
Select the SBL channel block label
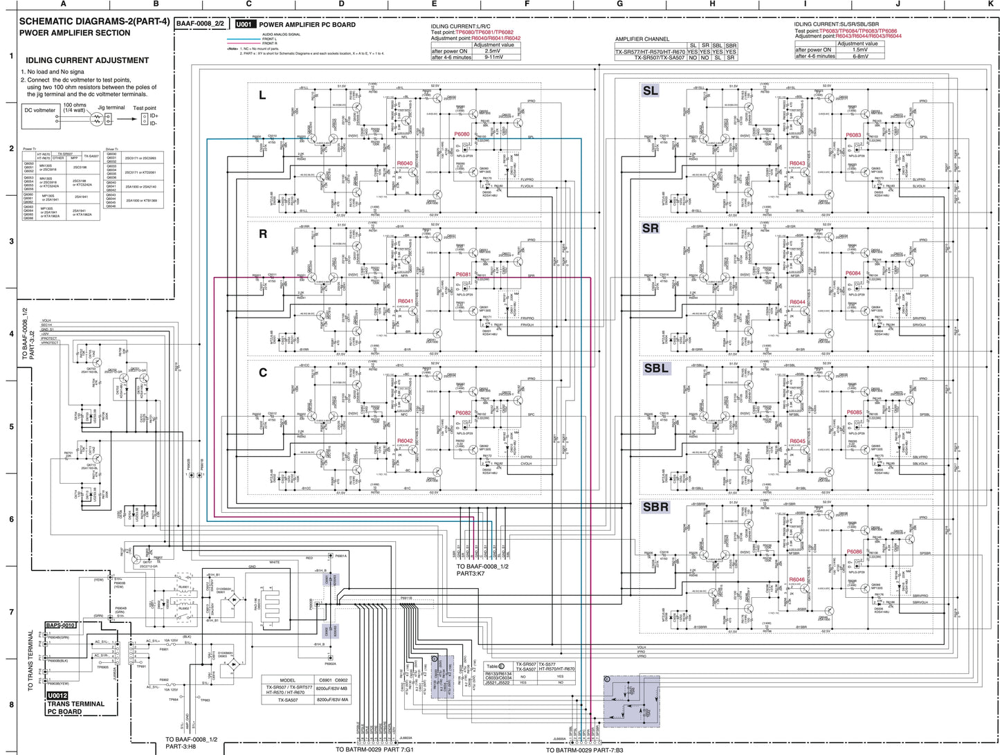(x=655, y=368)
